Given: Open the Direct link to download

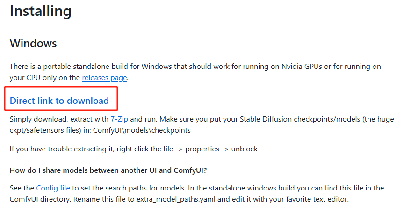Looking at the screenshot, I should (x=59, y=101).
